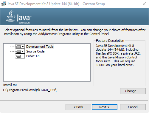
Task: Open Public JRE install options arrow
Action: (23, 56)
